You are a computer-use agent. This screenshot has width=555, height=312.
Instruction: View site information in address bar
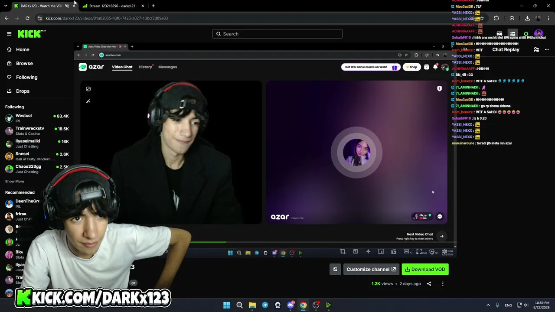pyautogui.click(x=39, y=18)
